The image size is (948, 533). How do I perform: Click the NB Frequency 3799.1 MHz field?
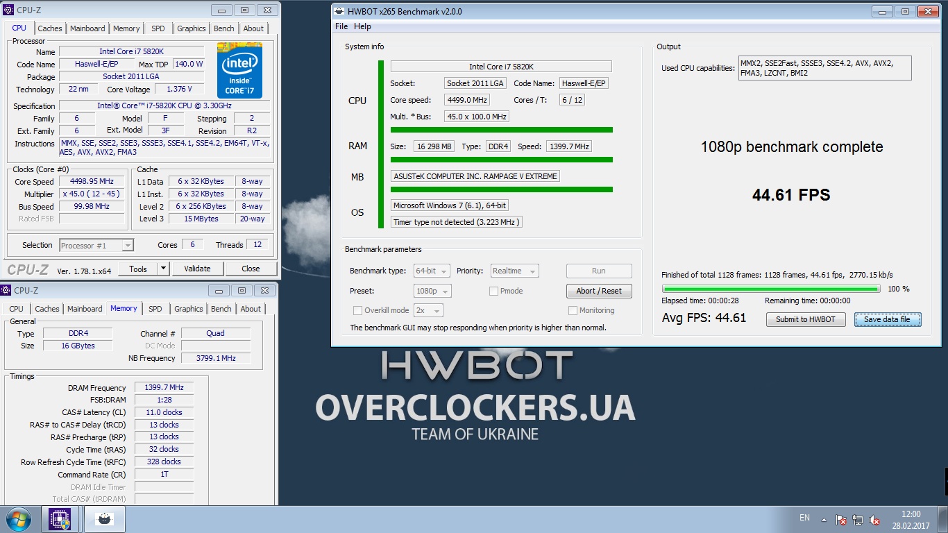[216, 358]
